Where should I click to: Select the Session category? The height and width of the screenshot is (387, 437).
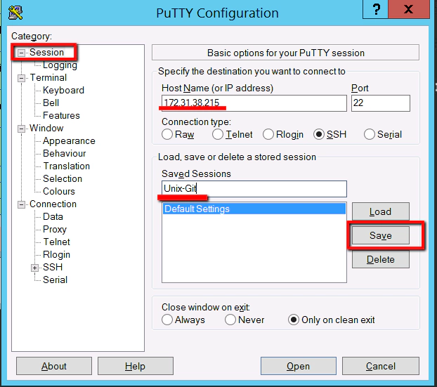pos(46,52)
